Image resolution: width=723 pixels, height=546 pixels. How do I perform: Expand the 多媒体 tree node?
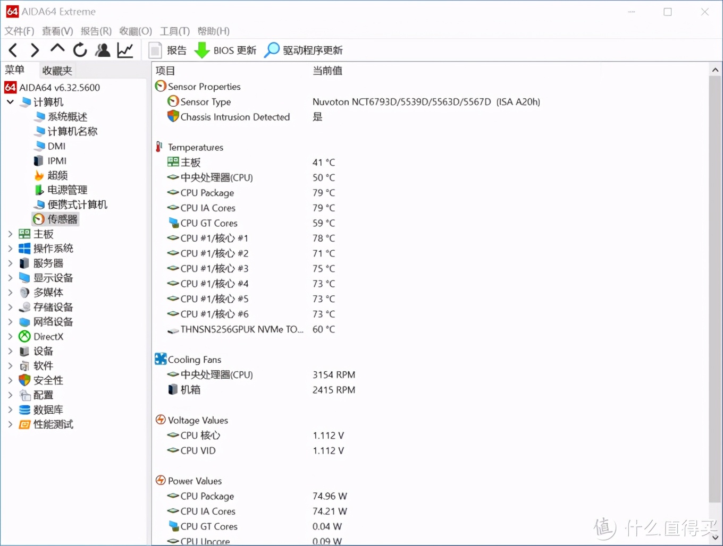pyautogui.click(x=10, y=292)
